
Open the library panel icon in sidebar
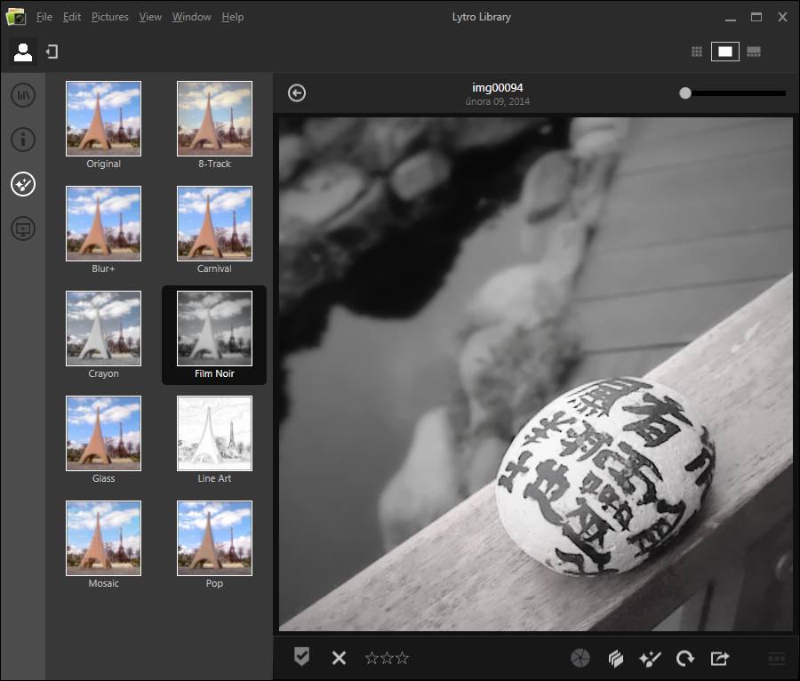(x=23, y=94)
